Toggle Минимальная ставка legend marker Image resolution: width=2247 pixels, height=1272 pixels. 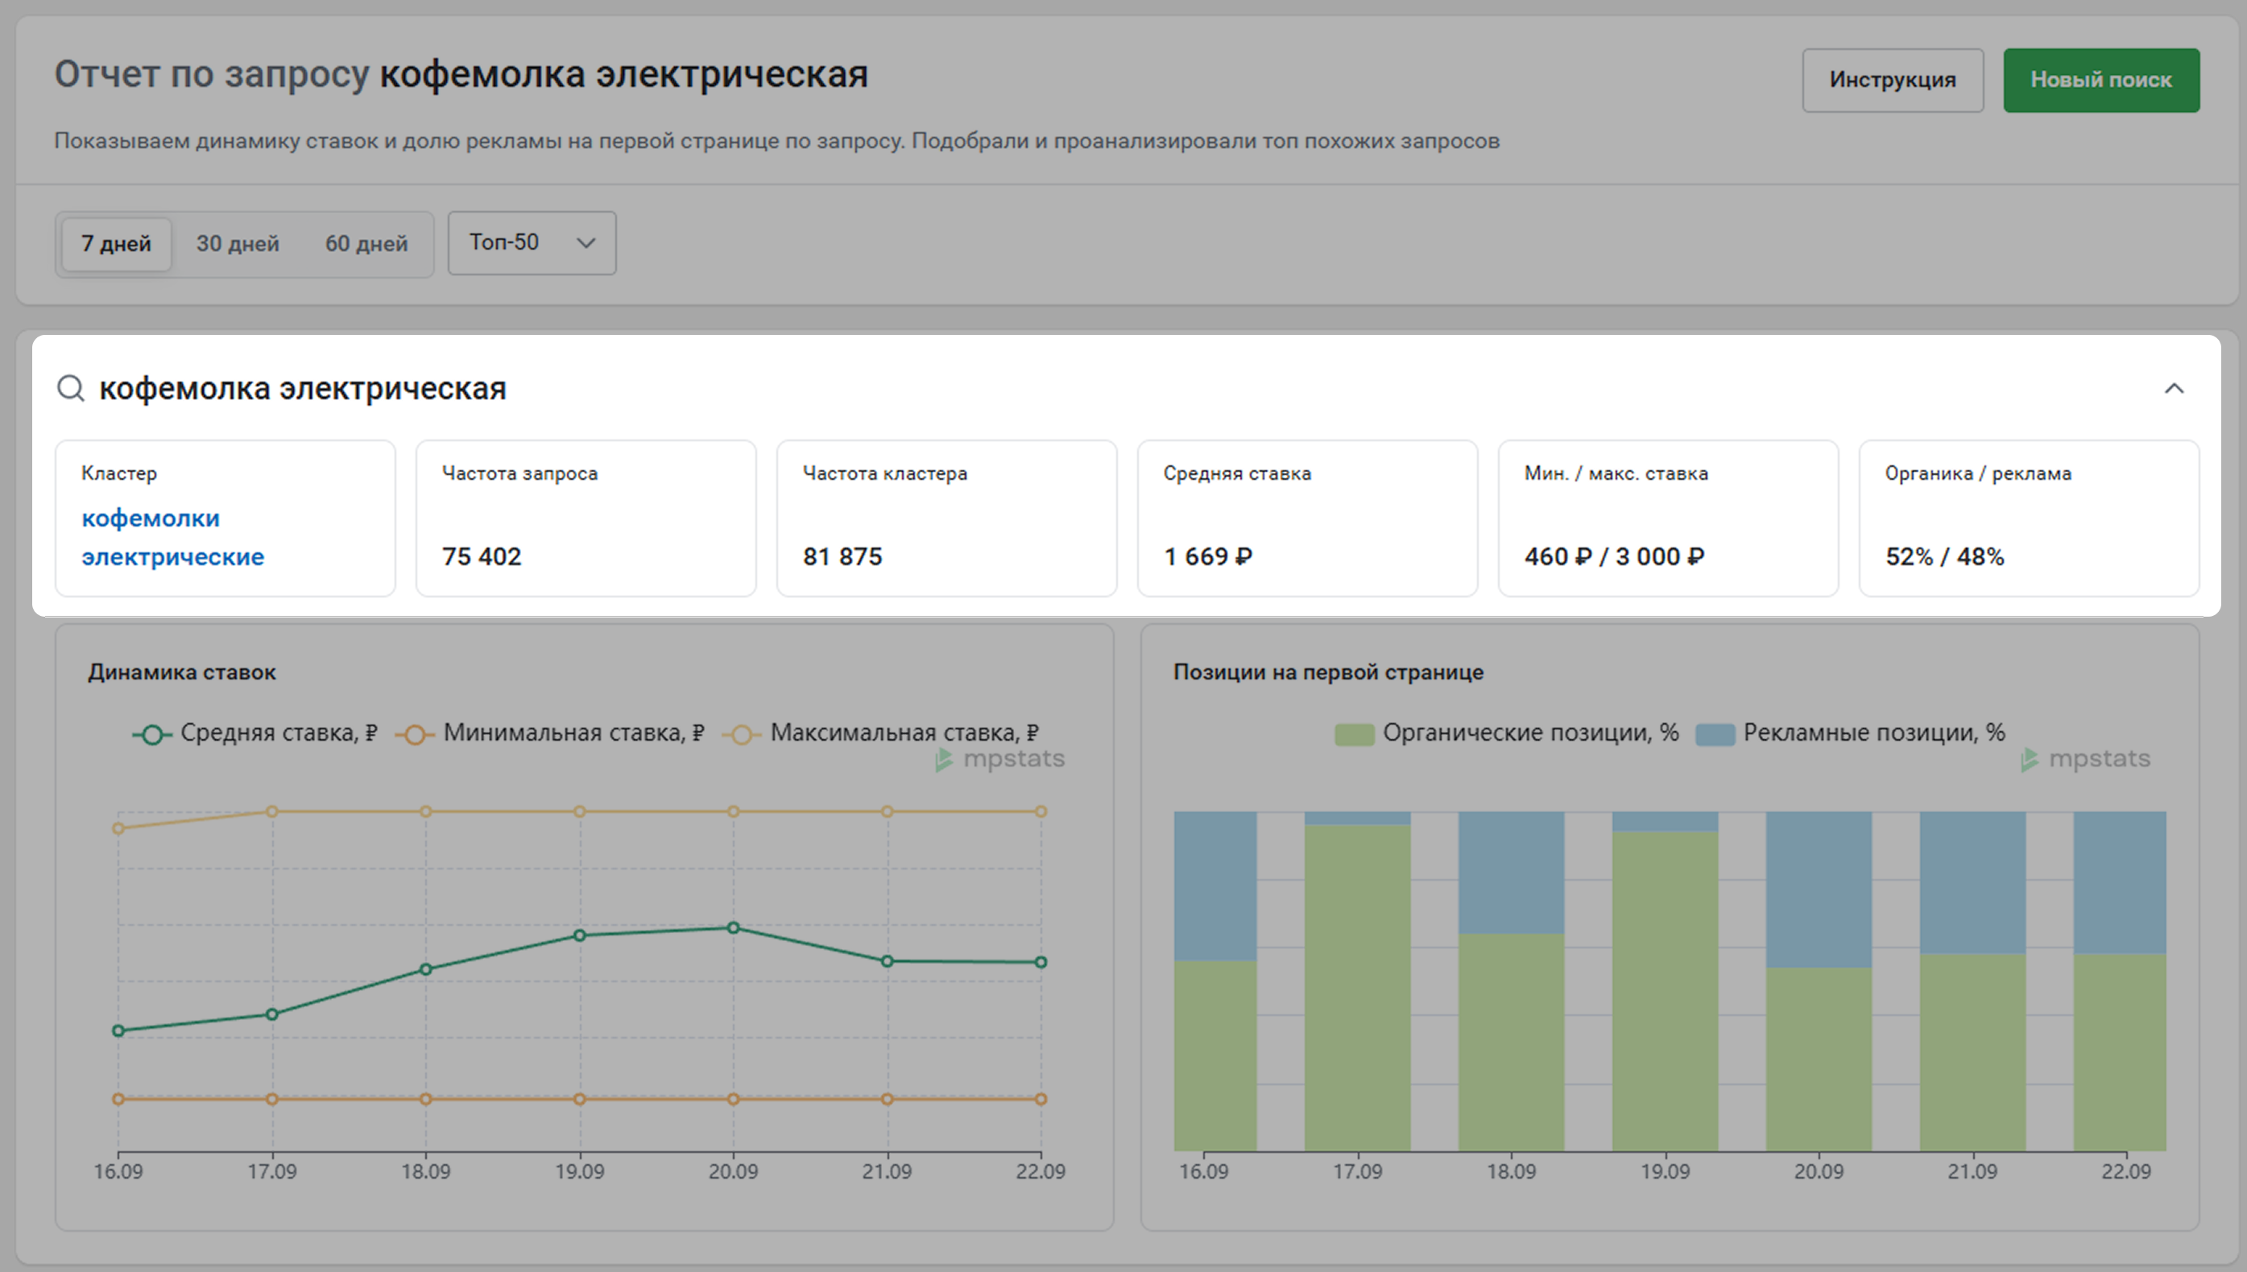coord(415,735)
